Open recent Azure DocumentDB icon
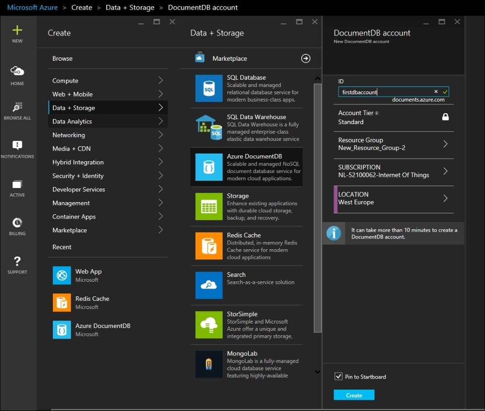485x411 pixels. (62, 329)
